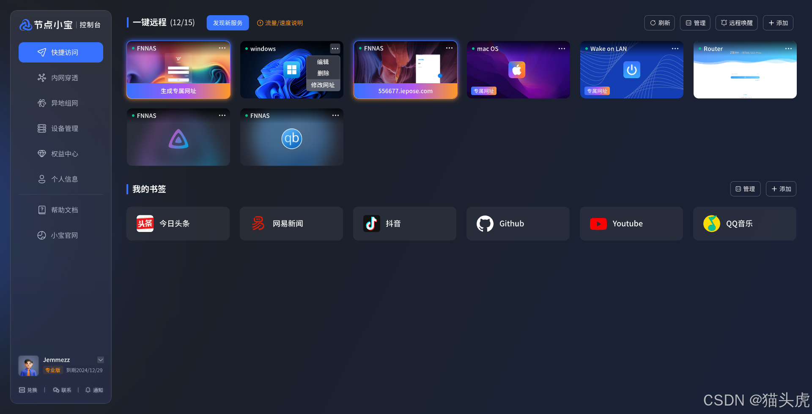Click the first FNNAS card thumbnail
812x414 pixels.
(178, 70)
